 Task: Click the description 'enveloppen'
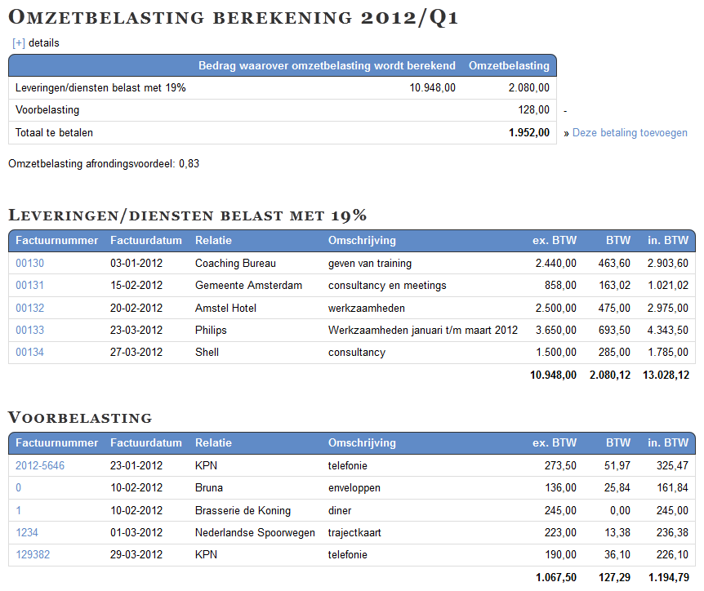click(x=354, y=488)
